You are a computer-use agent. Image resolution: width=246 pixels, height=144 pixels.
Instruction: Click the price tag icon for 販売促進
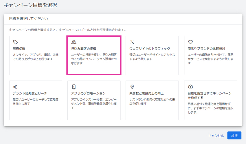click(15, 42)
